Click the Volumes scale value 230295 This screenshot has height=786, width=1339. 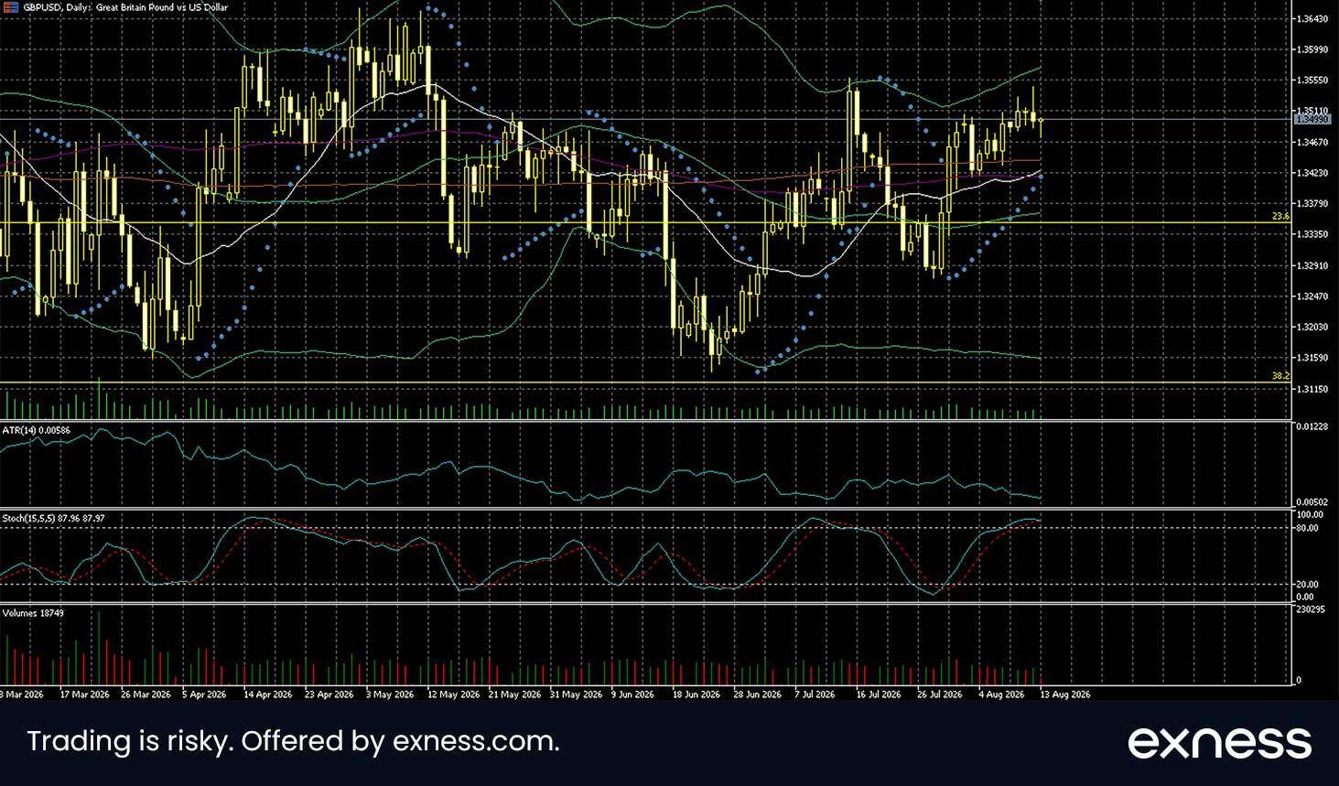[1310, 609]
